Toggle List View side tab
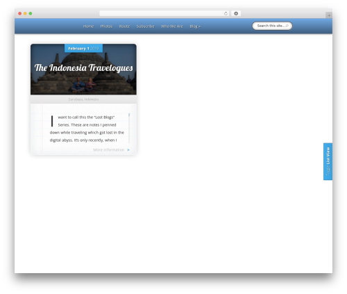 [x=328, y=161]
